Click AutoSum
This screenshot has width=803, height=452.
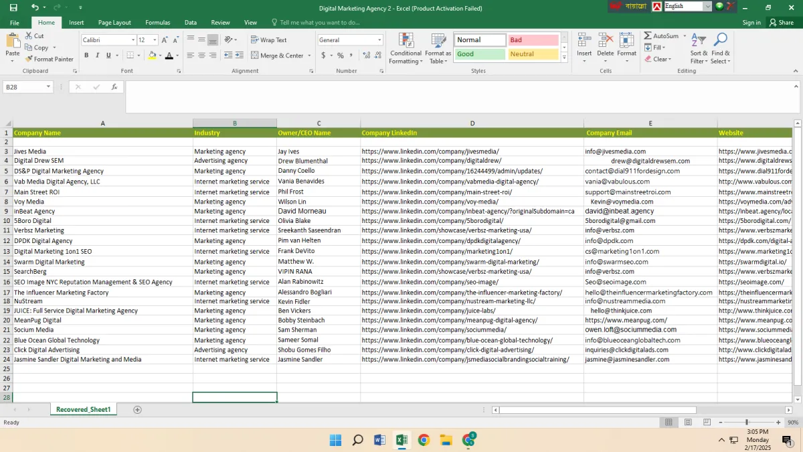[x=662, y=36]
